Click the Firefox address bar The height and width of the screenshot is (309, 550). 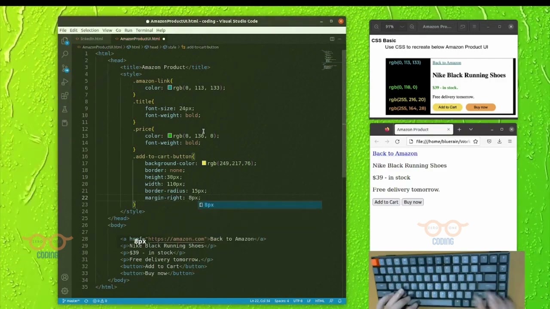443,141
